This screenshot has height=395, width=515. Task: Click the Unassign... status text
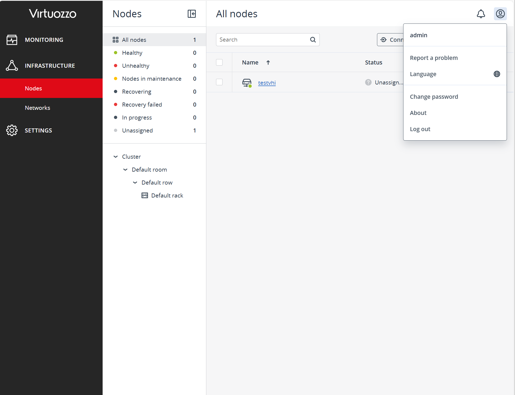coord(389,82)
